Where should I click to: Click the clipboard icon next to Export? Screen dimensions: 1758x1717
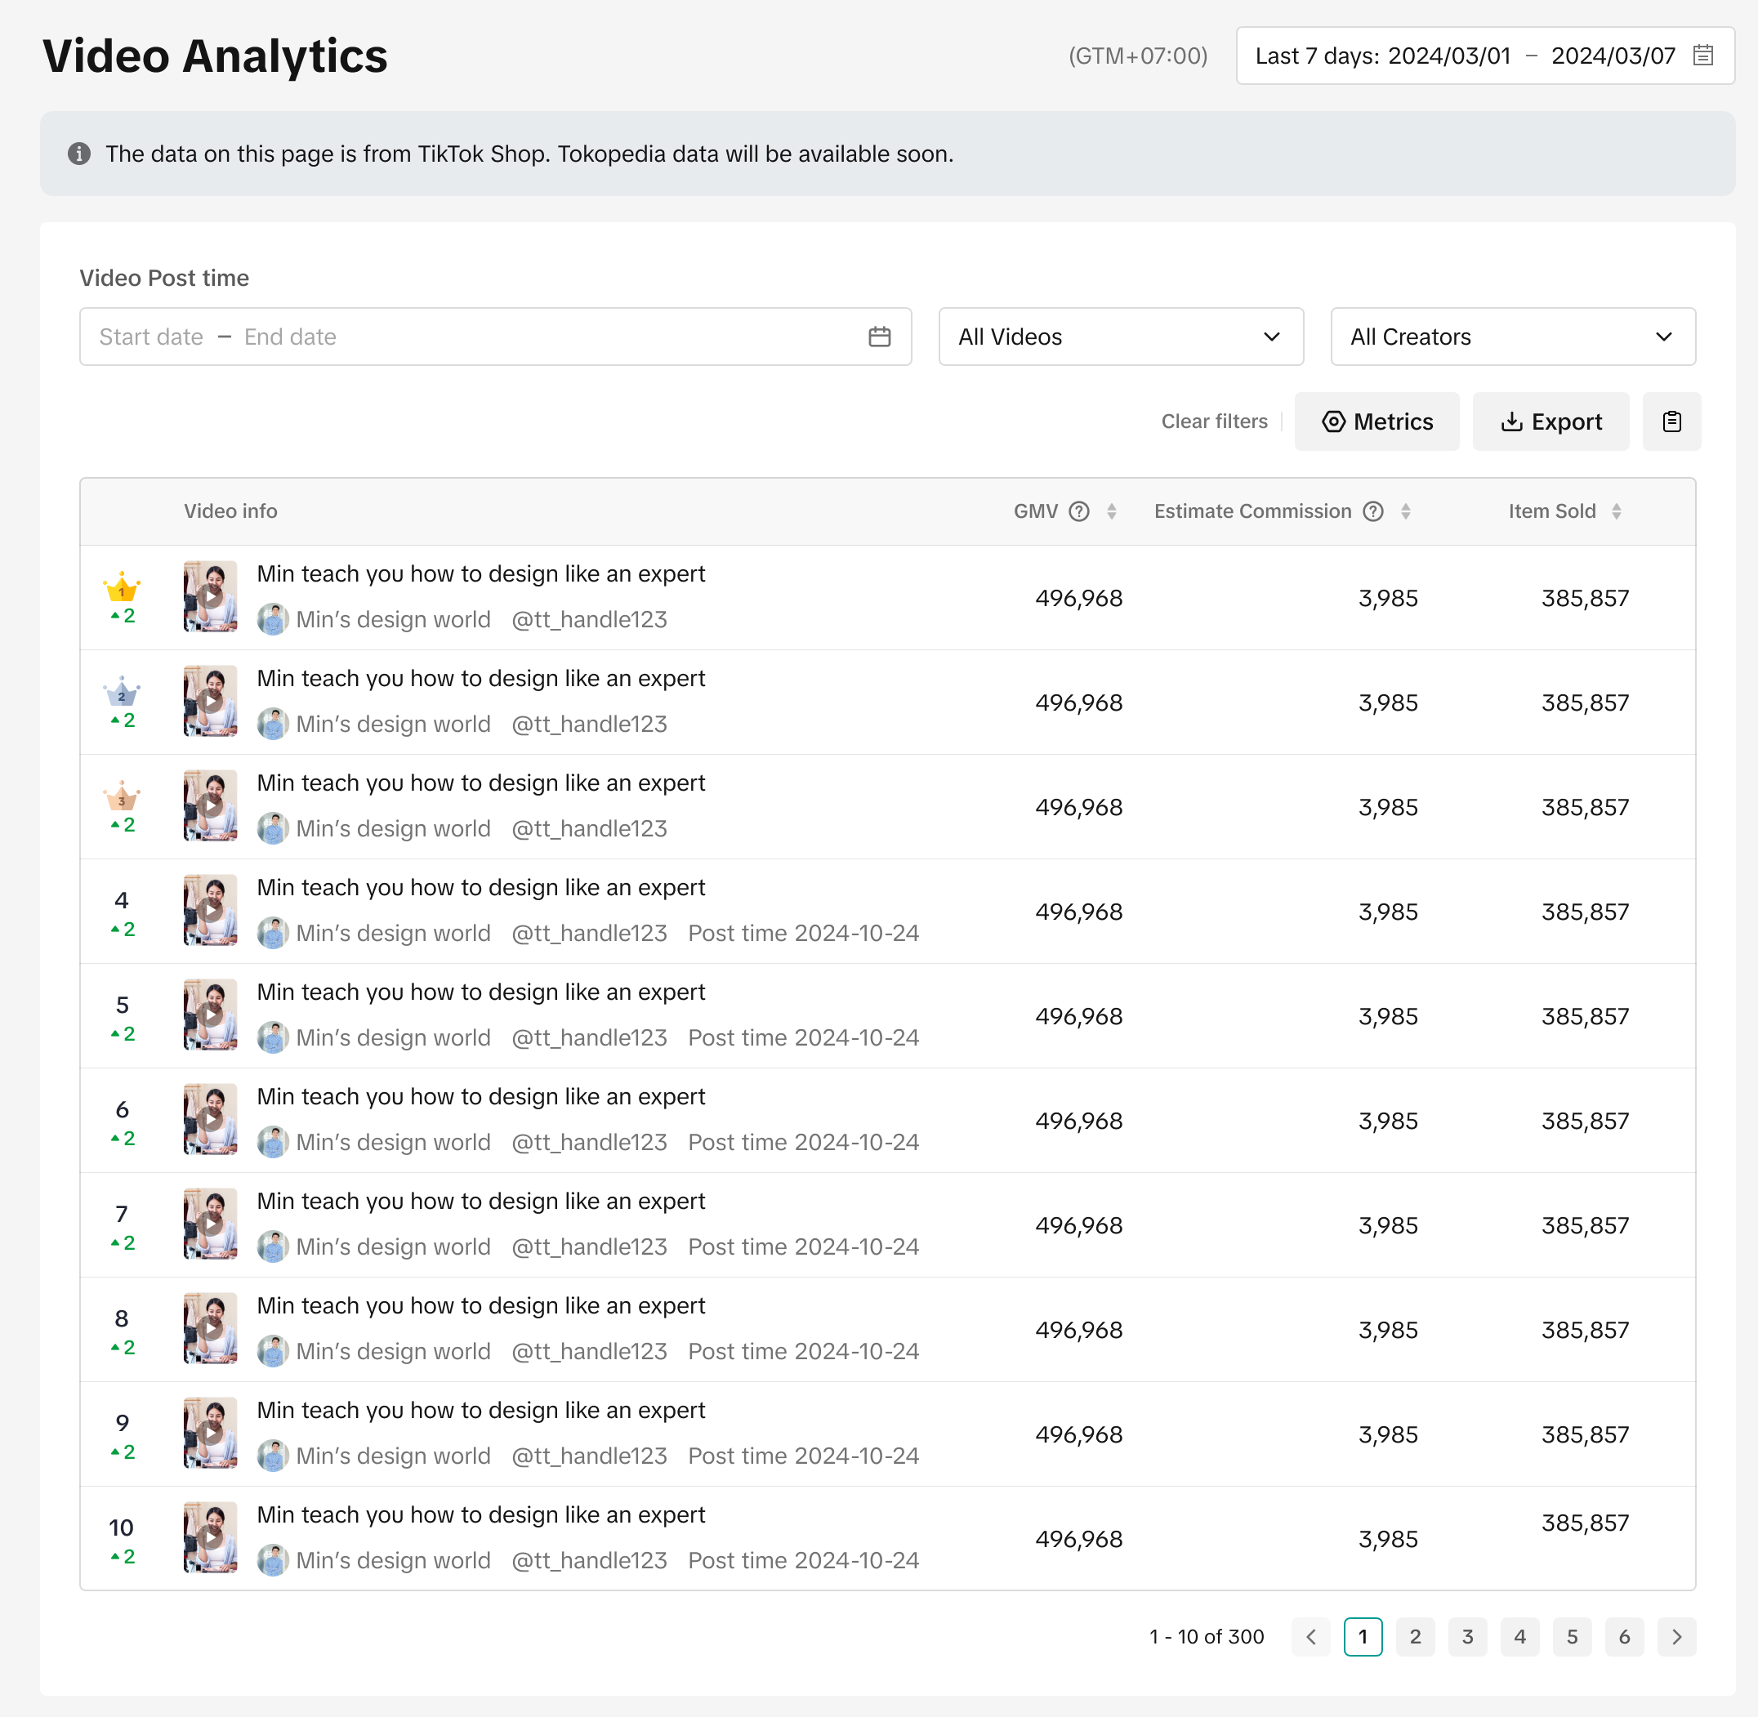point(1671,421)
